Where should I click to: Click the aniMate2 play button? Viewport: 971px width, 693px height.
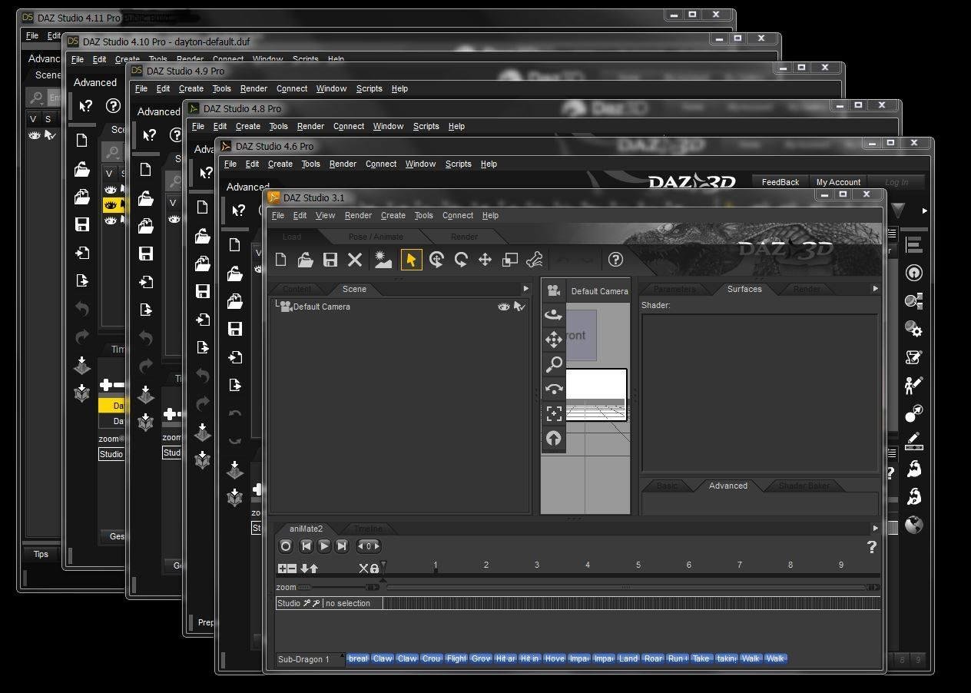324,546
